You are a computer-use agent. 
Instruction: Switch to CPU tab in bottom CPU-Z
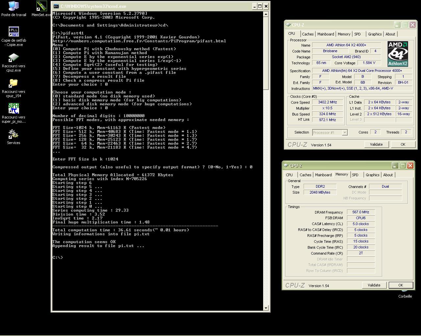[x=289, y=175]
